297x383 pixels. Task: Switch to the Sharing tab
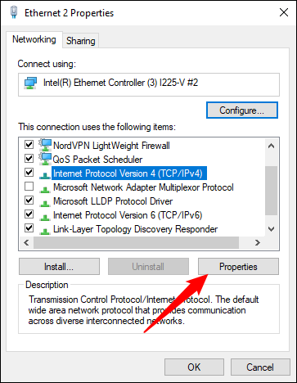(x=81, y=41)
